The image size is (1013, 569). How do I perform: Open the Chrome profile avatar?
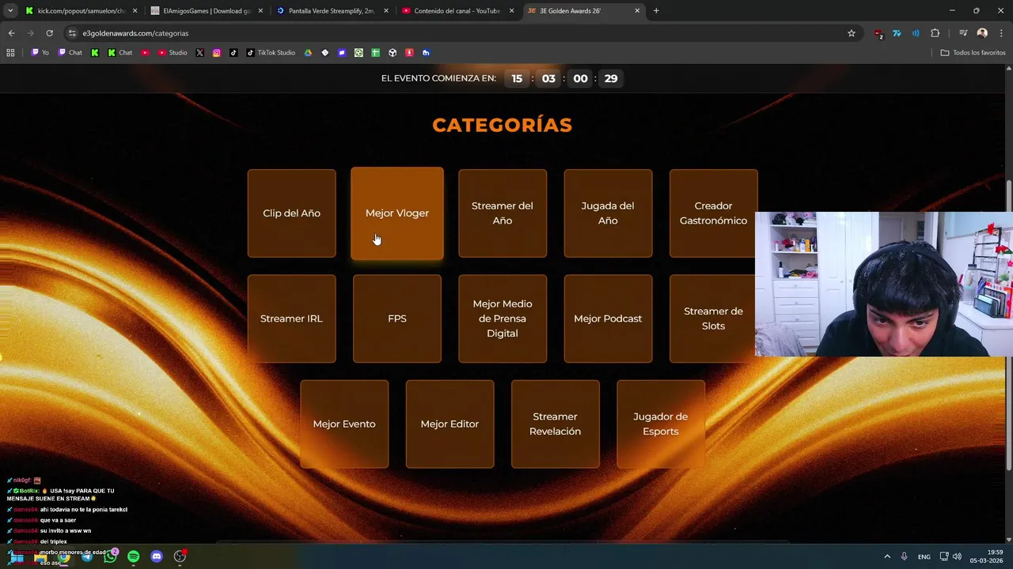(982, 33)
